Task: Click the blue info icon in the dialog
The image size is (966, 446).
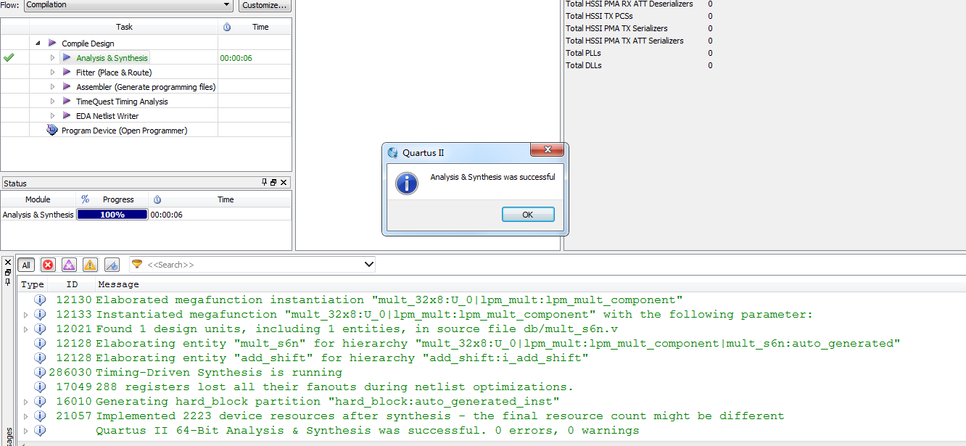Action: [x=406, y=183]
